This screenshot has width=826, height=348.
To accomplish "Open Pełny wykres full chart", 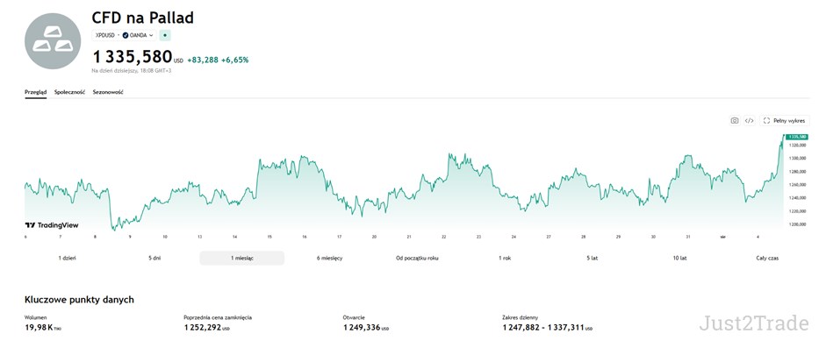I will pos(785,121).
